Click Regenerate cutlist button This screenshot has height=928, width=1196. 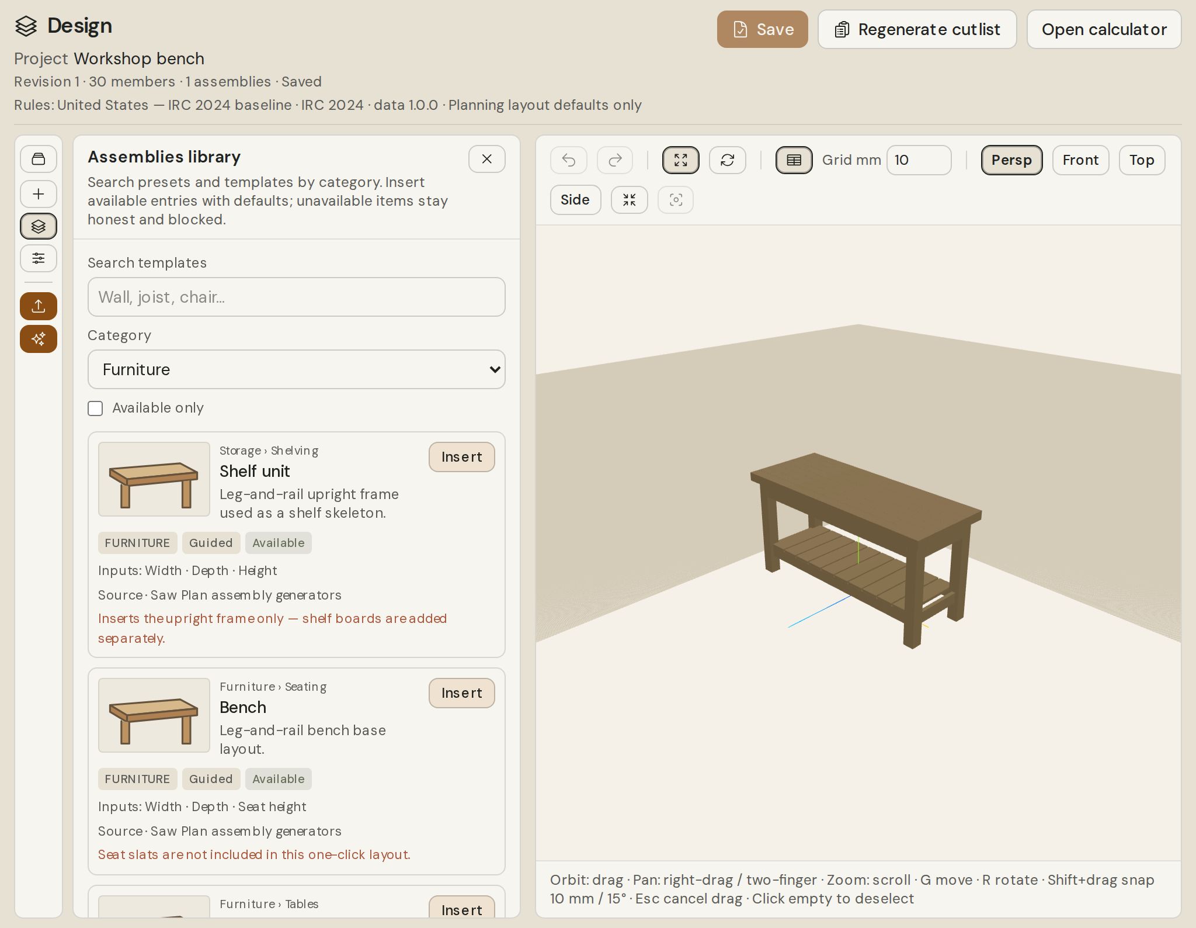[x=917, y=29]
